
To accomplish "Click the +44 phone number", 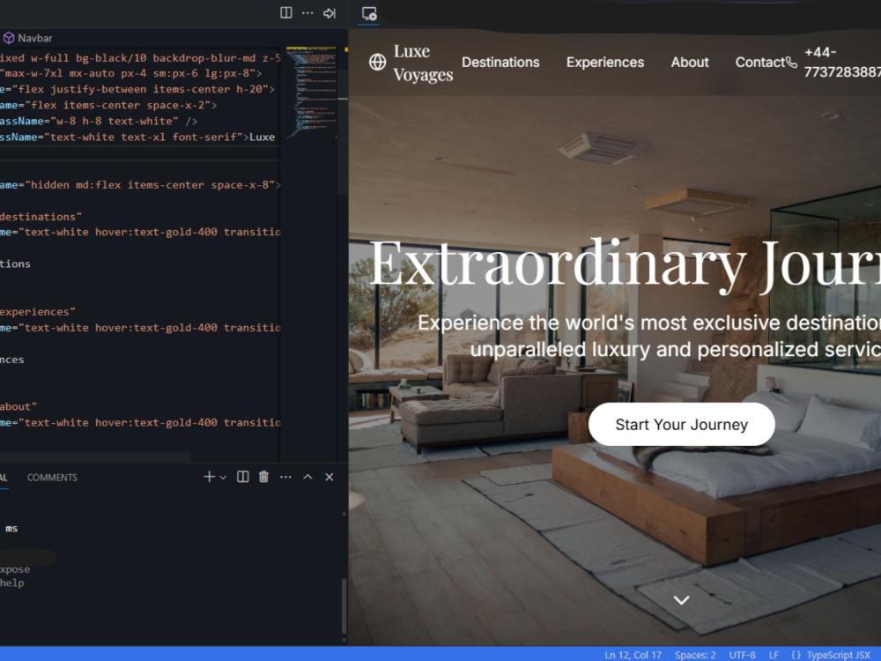I will 841,63.
